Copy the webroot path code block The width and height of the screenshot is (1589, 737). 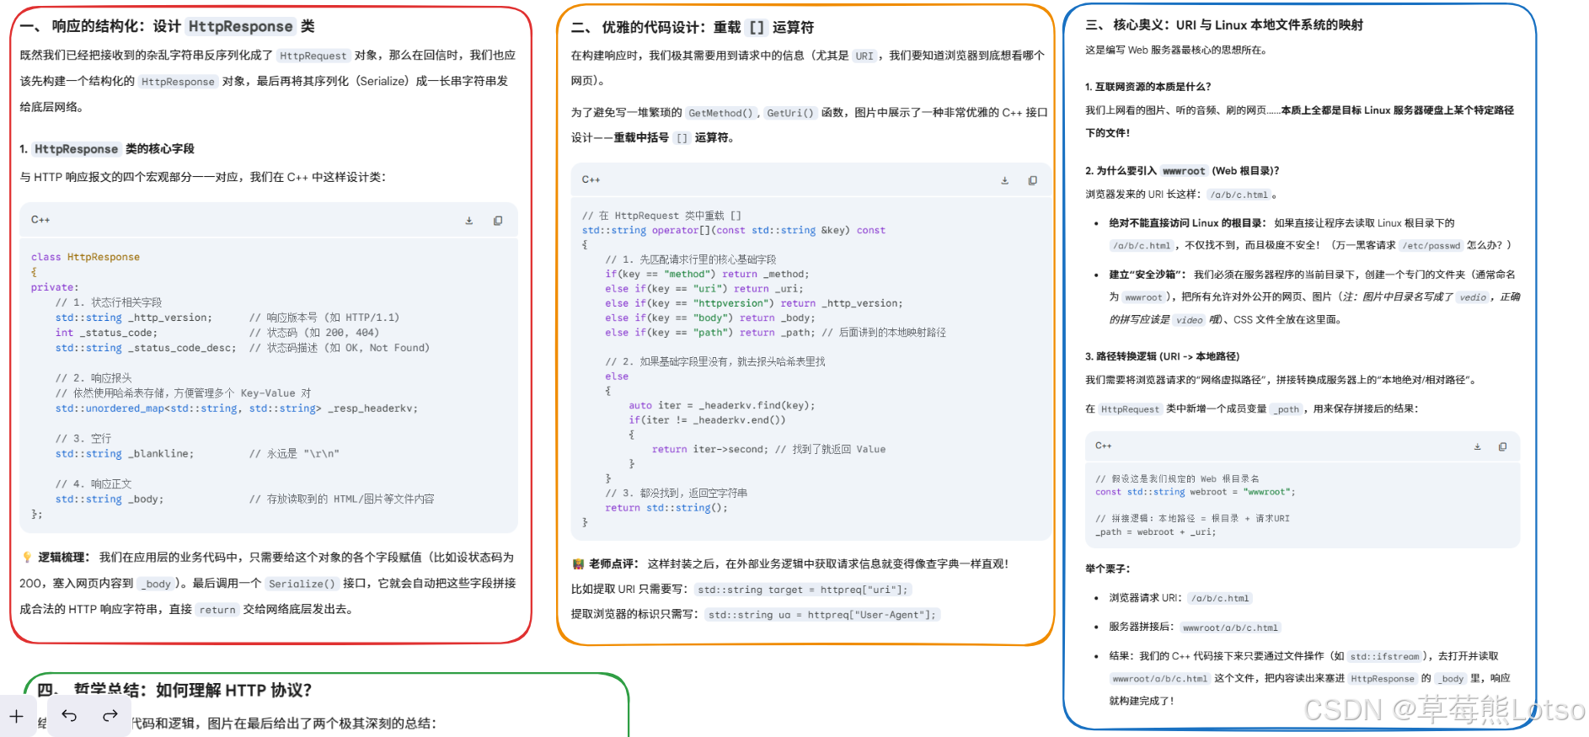(1502, 446)
